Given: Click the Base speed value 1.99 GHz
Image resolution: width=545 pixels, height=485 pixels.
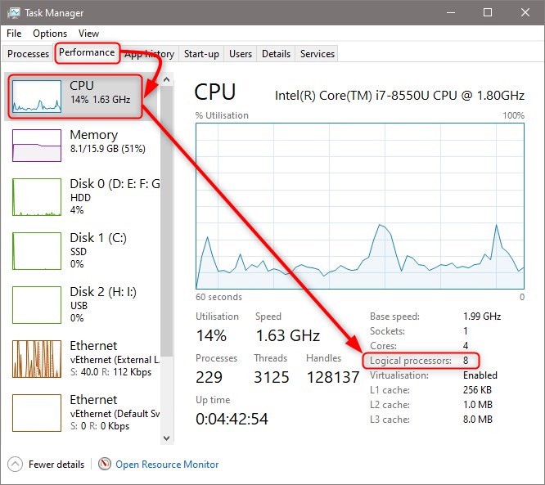Looking at the screenshot, I should [x=482, y=317].
